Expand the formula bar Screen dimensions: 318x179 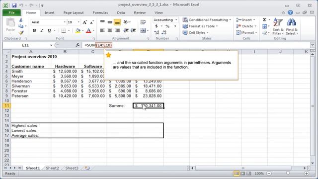[313, 45]
